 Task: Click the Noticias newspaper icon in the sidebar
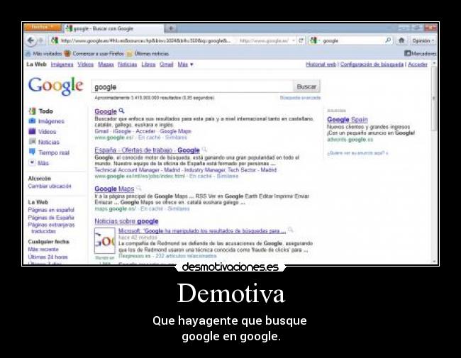pos(32,142)
